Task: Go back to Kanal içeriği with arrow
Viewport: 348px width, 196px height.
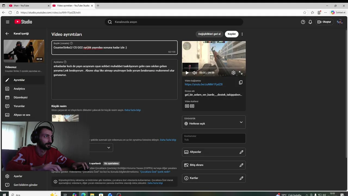Action: click(x=7, y=33)
